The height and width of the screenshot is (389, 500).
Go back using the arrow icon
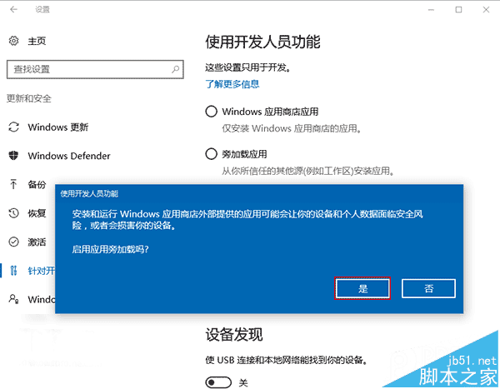click(x=13, y=9)
